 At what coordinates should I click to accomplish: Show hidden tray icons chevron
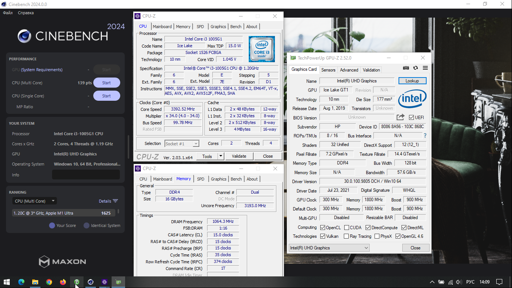point(432,282)
